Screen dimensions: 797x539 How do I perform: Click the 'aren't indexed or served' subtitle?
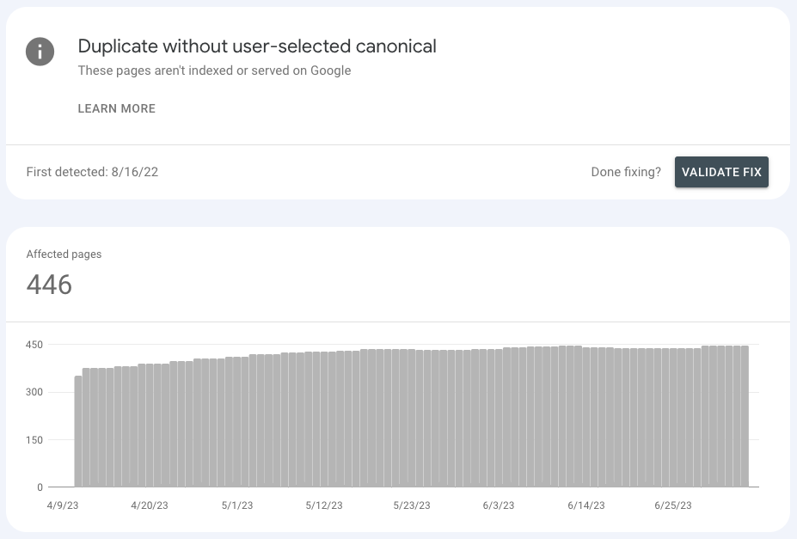point(215,70)
